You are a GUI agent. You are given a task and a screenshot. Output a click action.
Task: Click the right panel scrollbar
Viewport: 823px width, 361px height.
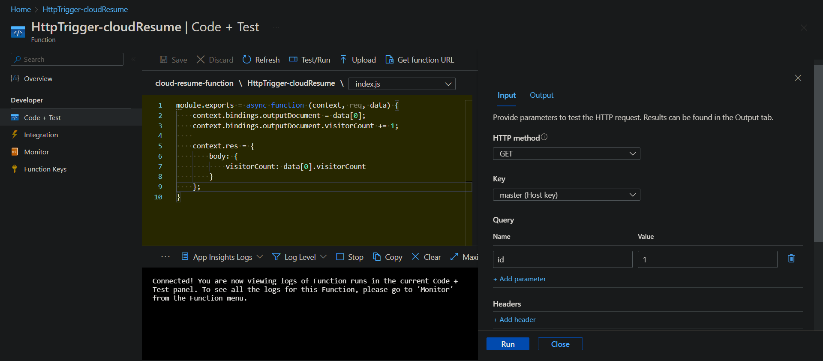point(818,153)
